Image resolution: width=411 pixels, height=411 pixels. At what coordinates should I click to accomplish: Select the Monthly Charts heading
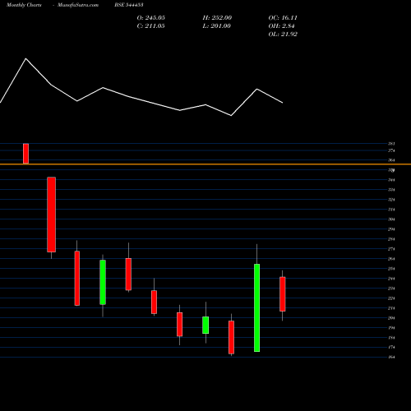pyautogui.click(x=24, y=5)
